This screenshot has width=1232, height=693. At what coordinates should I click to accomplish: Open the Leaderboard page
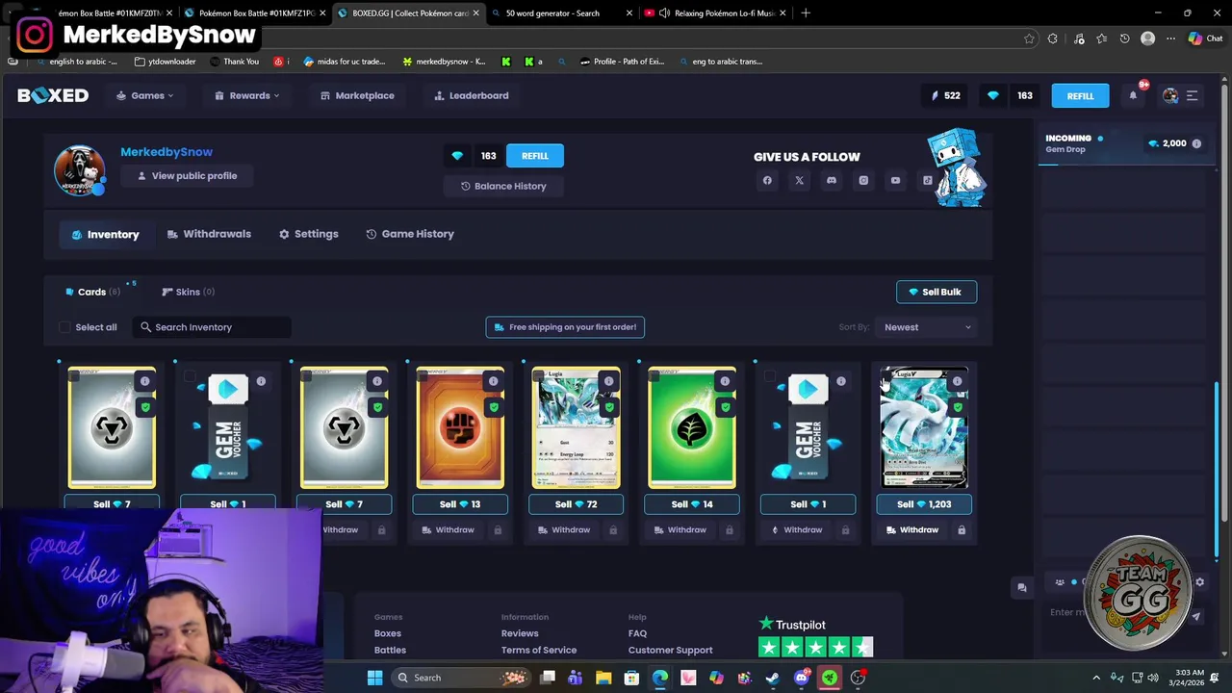472,95
